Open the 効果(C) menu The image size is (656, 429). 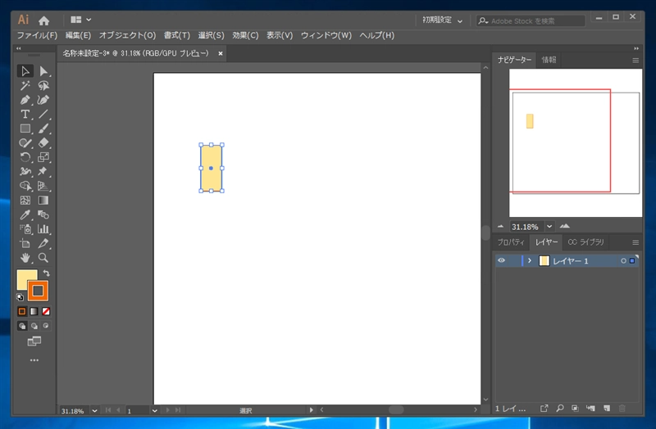[x=245, y=35]
